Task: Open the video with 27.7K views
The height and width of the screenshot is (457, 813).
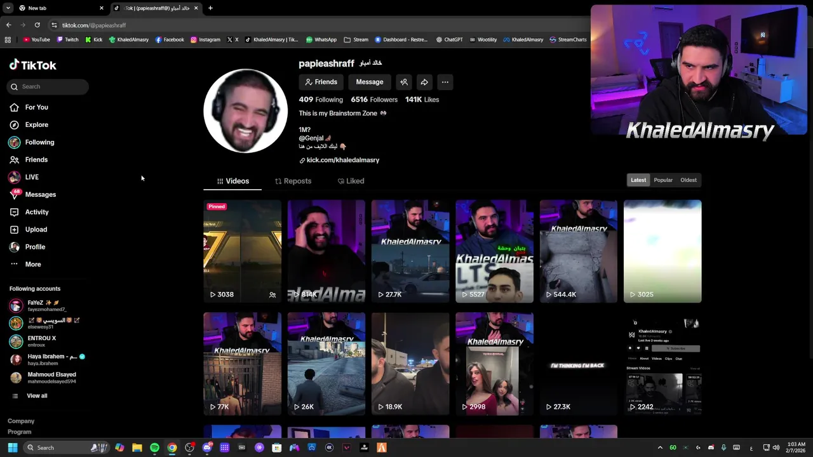Action: tap(410, 251)
